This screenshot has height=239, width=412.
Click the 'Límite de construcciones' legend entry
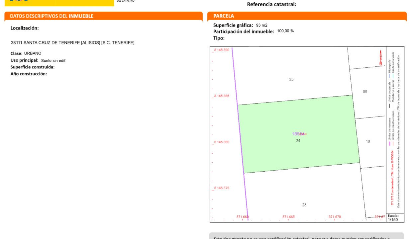[x=393, y=125]
